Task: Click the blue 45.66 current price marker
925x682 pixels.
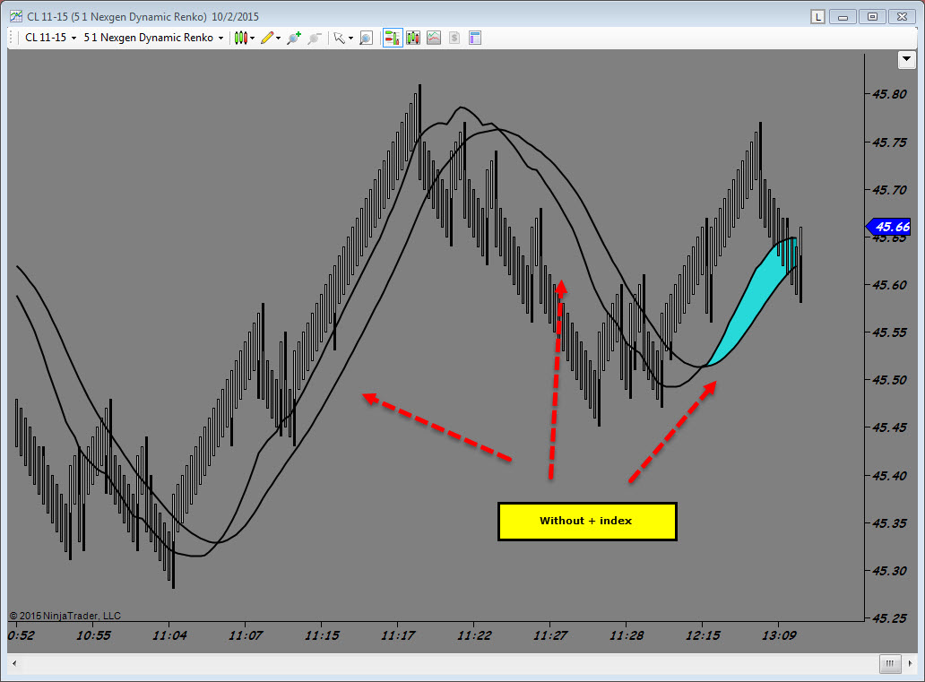Action: tap(888, 227)
